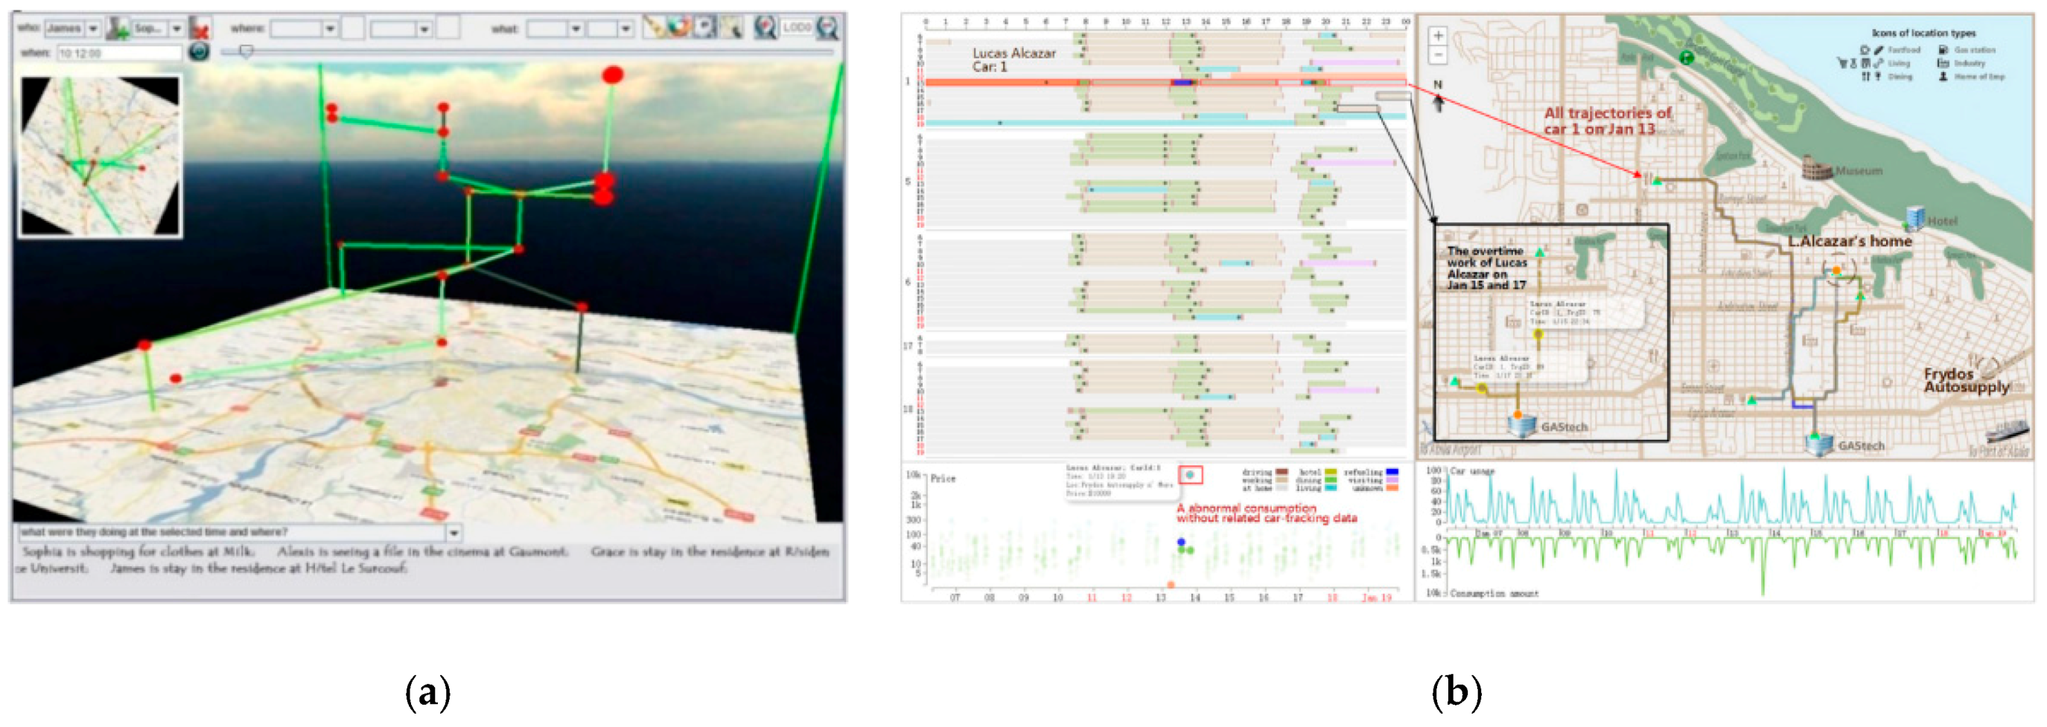This screenshot has width=2047, height=727.
Task: Click the blue refueling color swatch in the legend
Action: 1392,473
